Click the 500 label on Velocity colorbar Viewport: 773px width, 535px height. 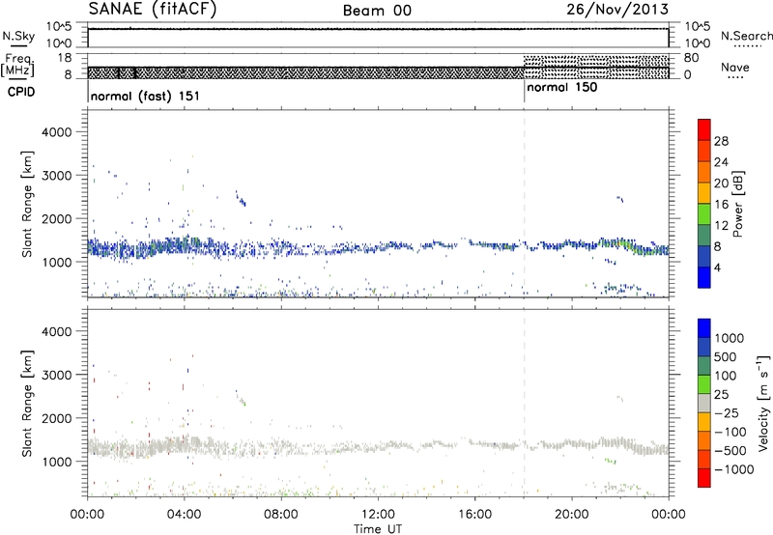727,356
